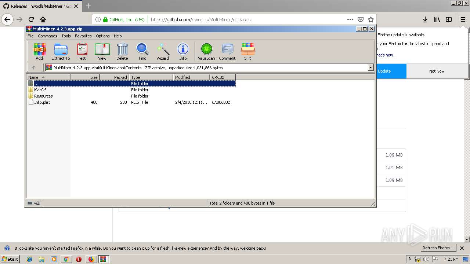Open the archive Comment tool

(x=227, y=51)
